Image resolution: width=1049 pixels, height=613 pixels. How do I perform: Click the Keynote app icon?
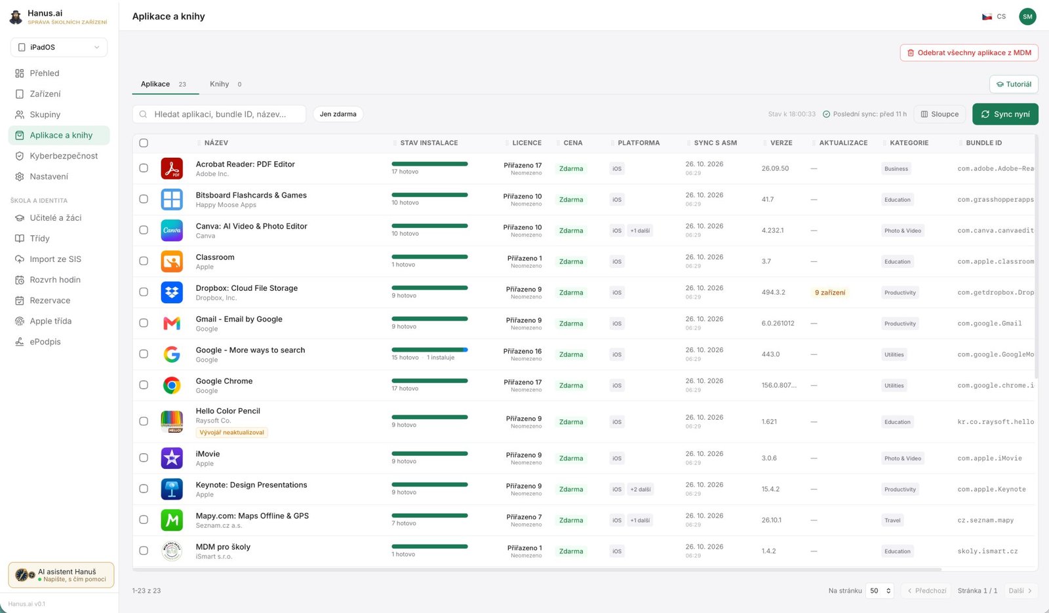tap(172, 489)
